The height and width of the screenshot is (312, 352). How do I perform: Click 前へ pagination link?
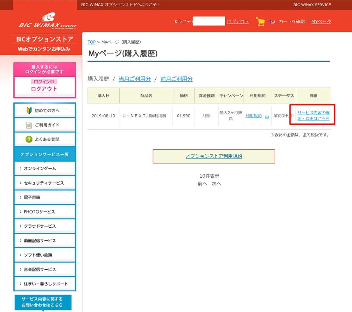pos(202,184)
